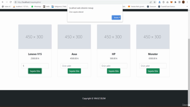Expand the bookmarks overflow chevron
Screen dimensions: 190x107
[x=187, y=7]
